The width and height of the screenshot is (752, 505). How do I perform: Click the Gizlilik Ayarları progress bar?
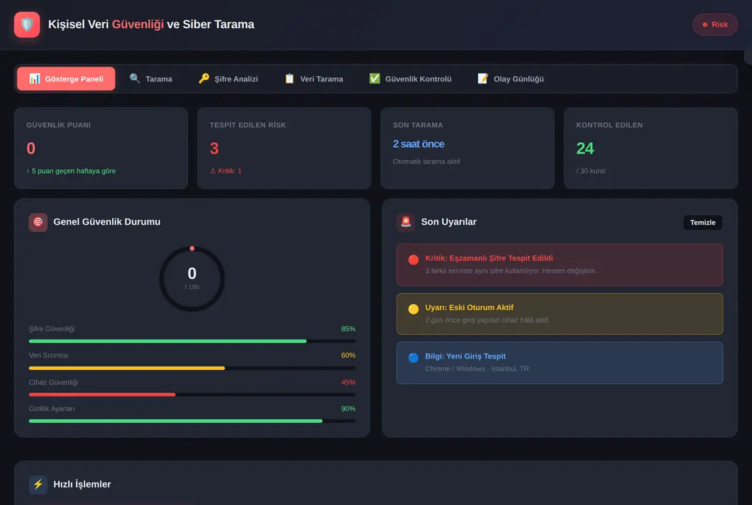[x=192, y=421]
